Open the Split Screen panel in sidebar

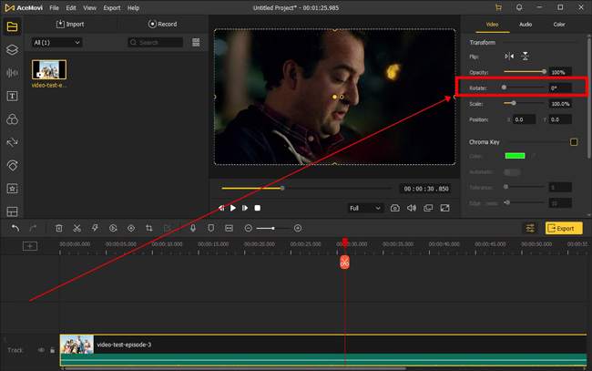(x=12, y=211)
